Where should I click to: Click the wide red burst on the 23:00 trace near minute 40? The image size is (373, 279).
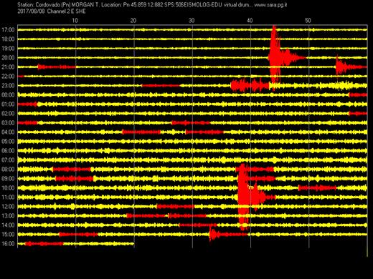click(250, 85)
